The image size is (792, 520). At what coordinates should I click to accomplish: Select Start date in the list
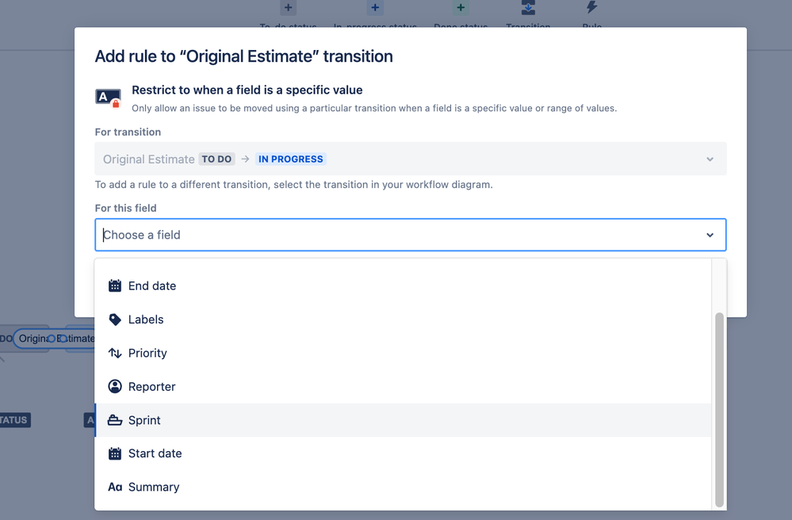tap(403, 453)
